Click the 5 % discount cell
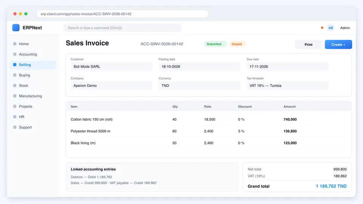Image resolution: width=363 pixels, height=204 pixels. (x=241, y=131)
